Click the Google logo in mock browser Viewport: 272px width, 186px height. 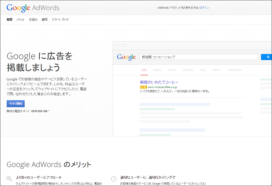(x=126, y=57)
